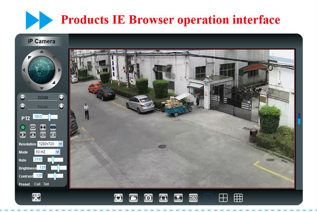Image resolution: width=317 pixels, height=212 pixels.
Task: Select single-view layout square
Action: (x=208, y=198)
